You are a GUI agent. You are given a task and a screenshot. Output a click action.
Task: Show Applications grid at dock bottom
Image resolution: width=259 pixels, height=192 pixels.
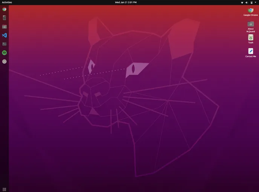[4, 189]
